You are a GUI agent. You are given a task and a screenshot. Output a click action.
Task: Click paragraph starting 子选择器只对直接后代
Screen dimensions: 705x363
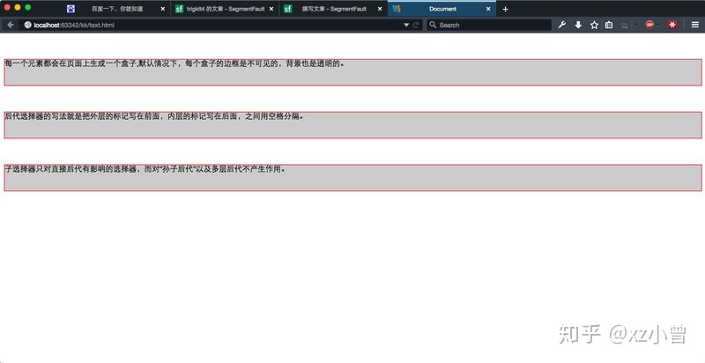(353, 177)
